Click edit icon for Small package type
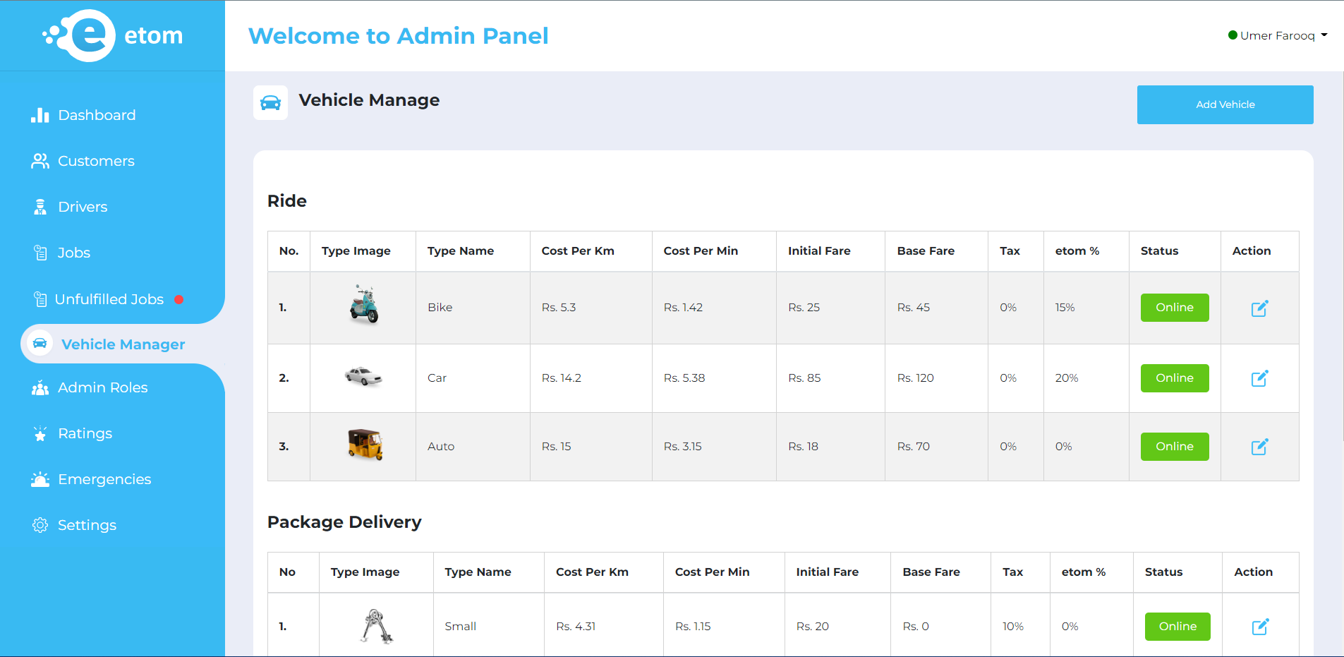This screenshot has height=657, width=1344. [1260, 627]
